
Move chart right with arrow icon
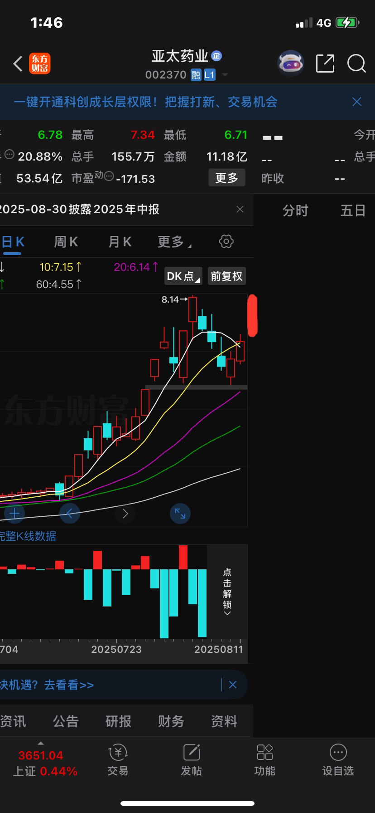click(125, 514)
